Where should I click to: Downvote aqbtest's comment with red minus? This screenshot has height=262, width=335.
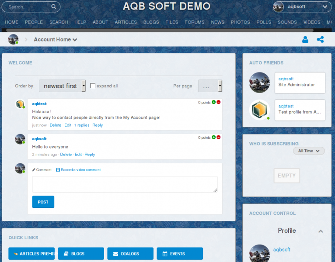pyautogui.click(x=218, y=102)
